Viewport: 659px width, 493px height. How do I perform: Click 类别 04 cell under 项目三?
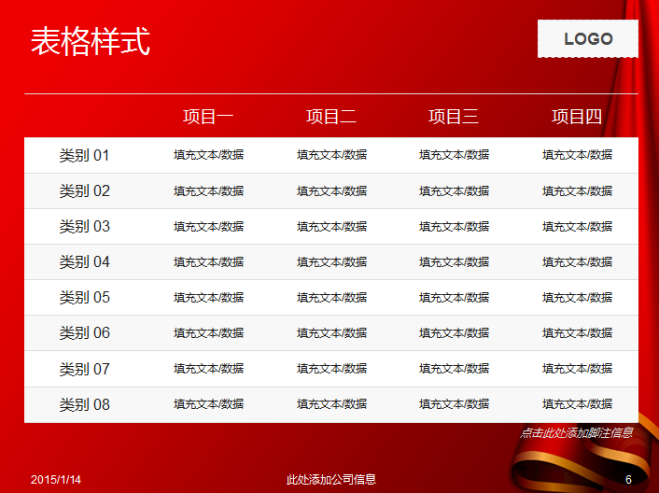[454, 262]
